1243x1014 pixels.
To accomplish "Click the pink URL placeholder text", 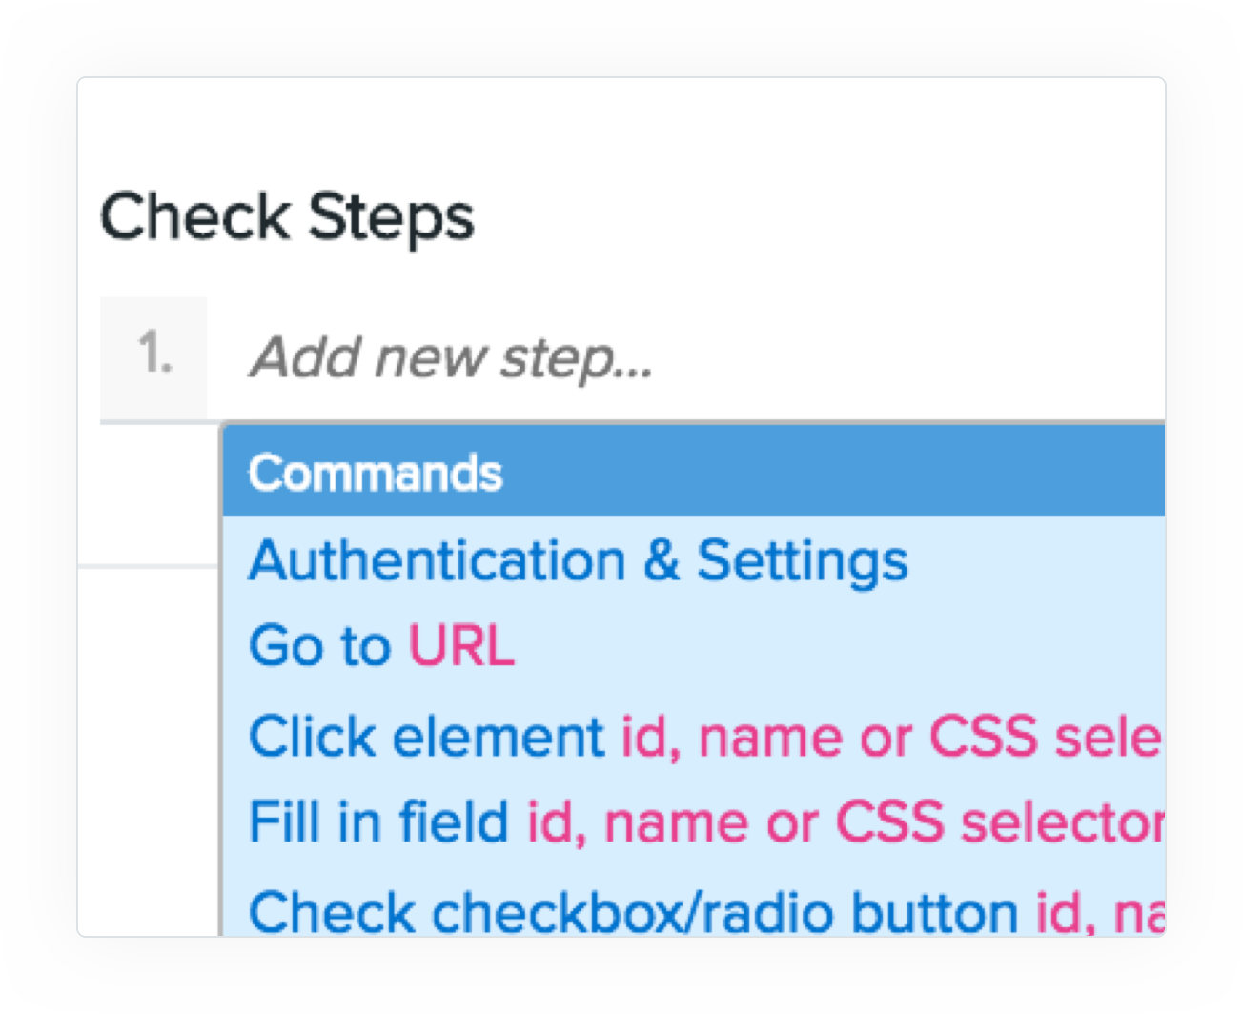I will click(x=461, y=646).
